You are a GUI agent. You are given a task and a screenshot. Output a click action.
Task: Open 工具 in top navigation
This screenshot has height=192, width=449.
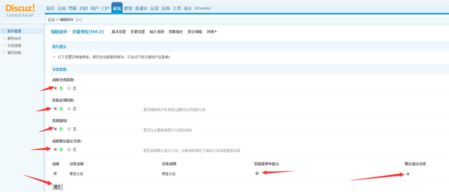[176, 9]
